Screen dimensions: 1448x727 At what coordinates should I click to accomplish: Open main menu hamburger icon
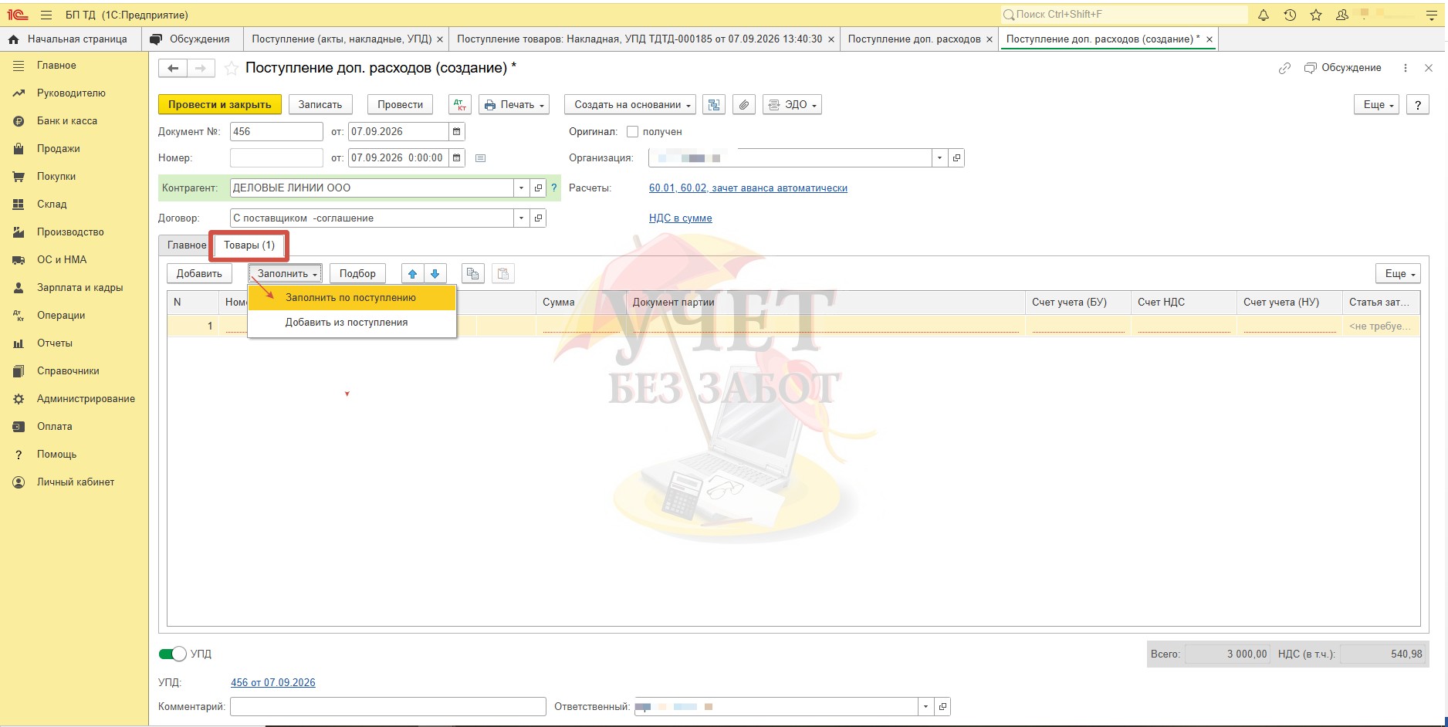coord(46,15)
